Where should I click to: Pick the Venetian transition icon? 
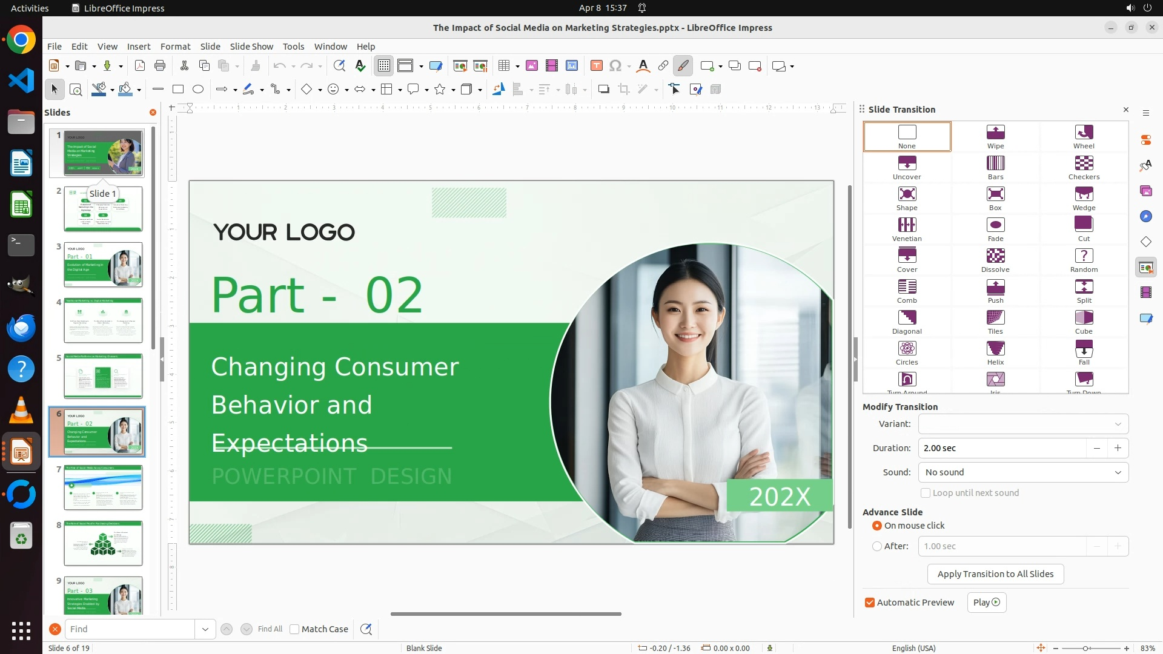[x=907, y=229]
